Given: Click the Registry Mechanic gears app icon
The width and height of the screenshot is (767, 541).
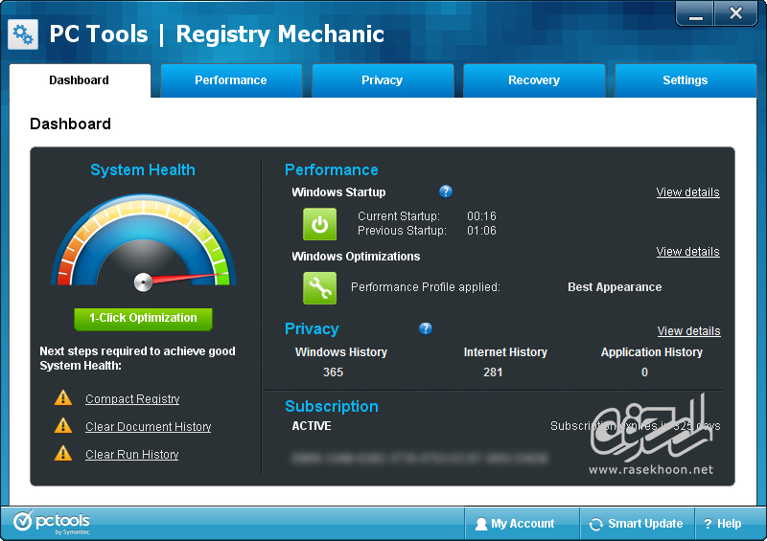Looking at the screenshot, I should coord(23,34).
